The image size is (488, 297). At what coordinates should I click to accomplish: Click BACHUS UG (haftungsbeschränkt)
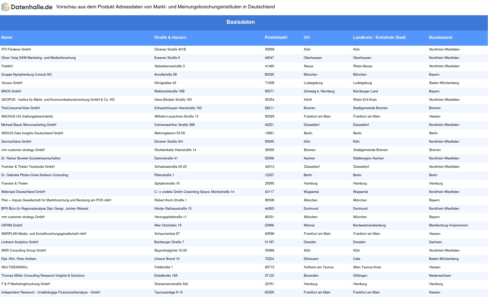click(x=27, y=117)
